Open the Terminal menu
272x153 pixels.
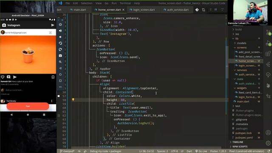125,3
